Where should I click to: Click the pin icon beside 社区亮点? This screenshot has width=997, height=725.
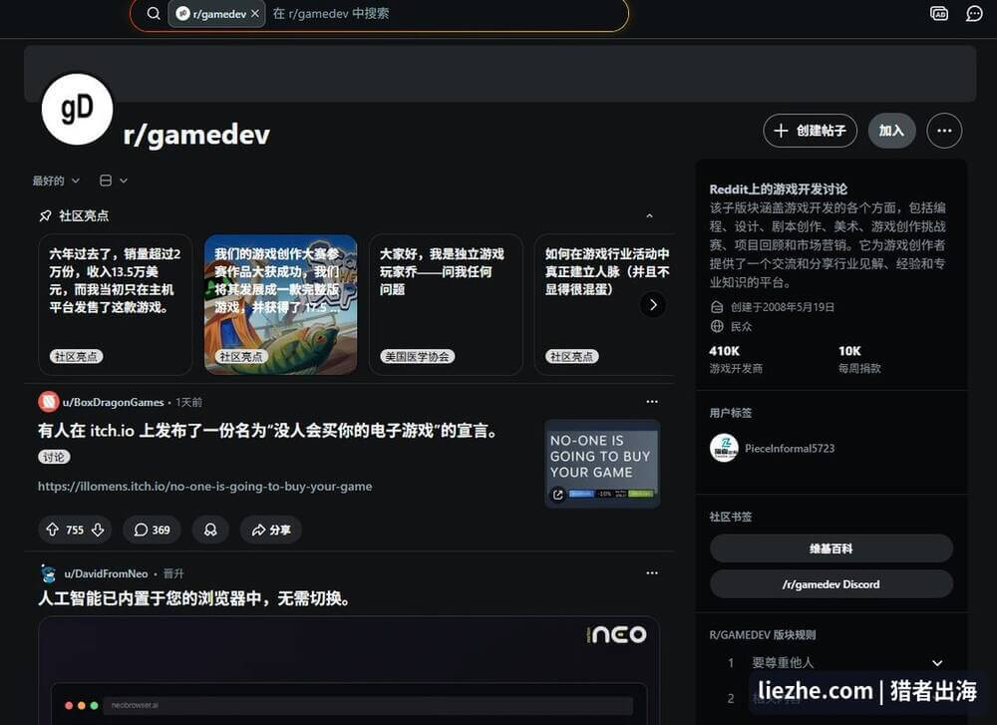(45, 216)
